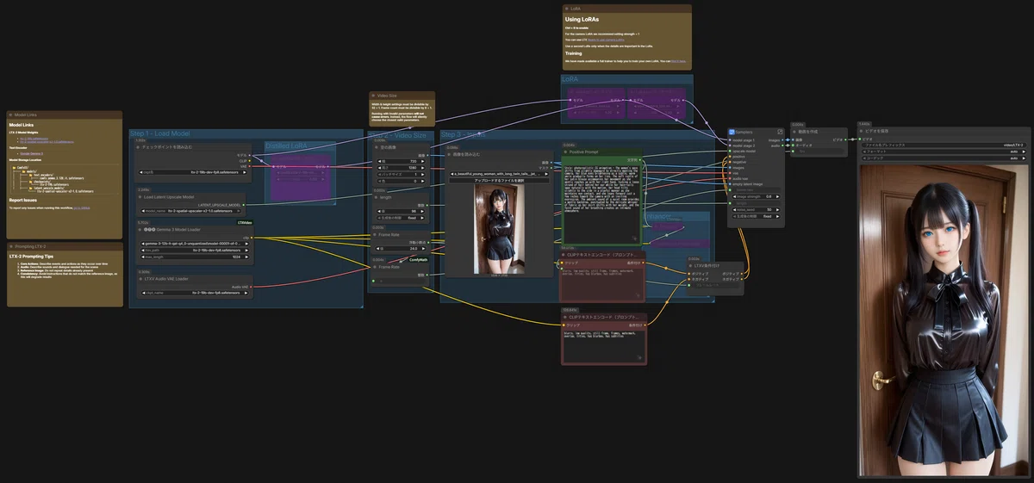
Task: Open image file dropdown in 画像を読み込む node
Action: [500, 173]
